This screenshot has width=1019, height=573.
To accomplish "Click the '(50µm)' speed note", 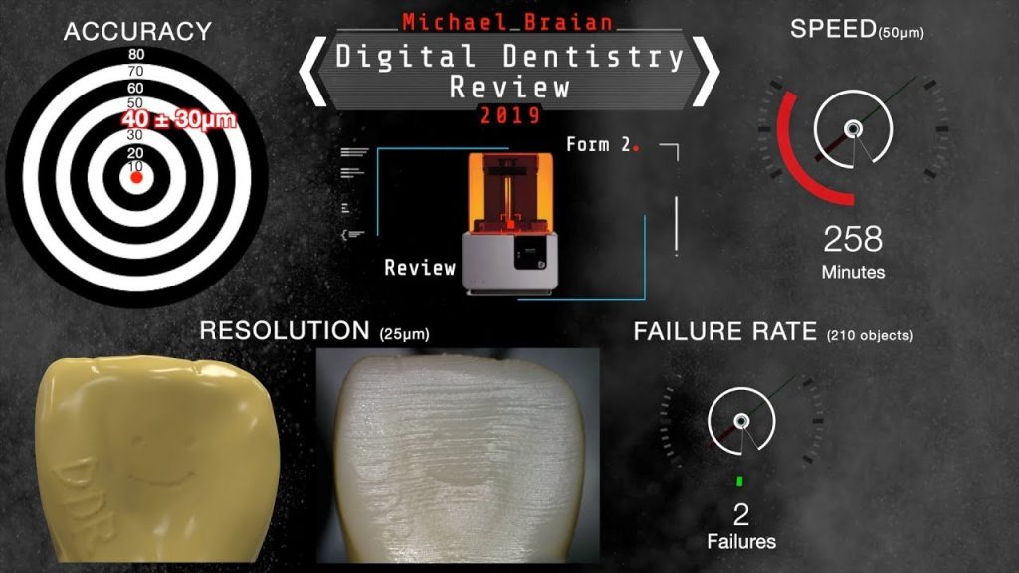I will [902, 33].
